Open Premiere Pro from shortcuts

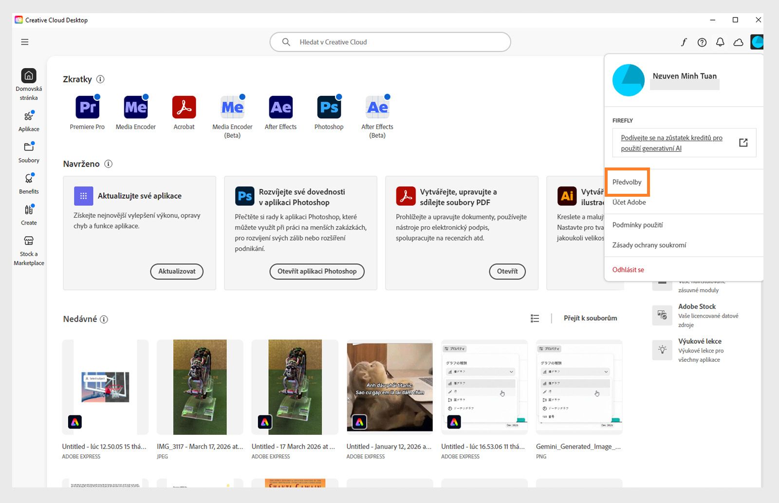click(x=87, y=107)
